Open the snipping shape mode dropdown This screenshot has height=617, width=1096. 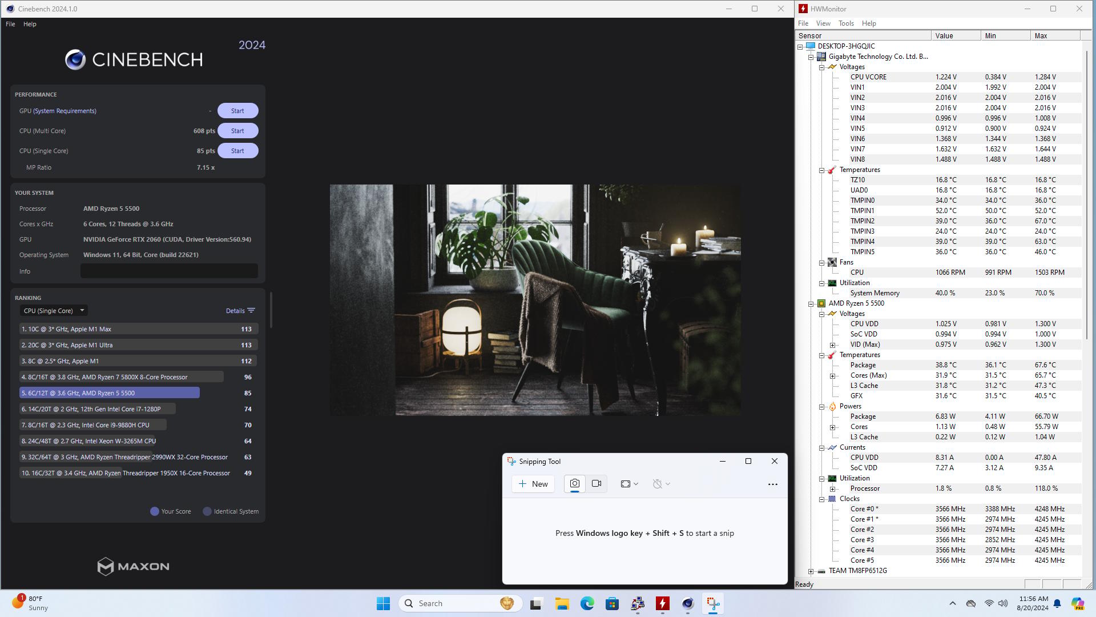[x=629, y=484]
